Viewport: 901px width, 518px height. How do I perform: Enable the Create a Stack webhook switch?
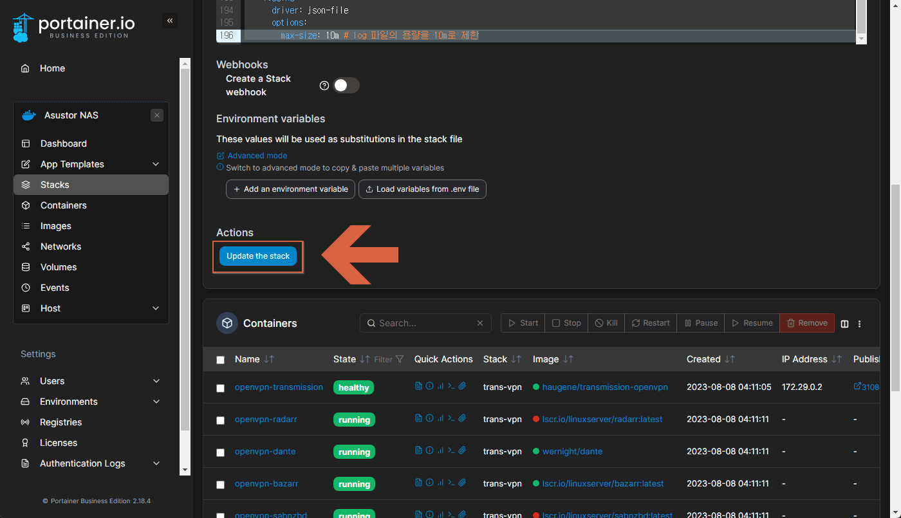pos(346,86)
